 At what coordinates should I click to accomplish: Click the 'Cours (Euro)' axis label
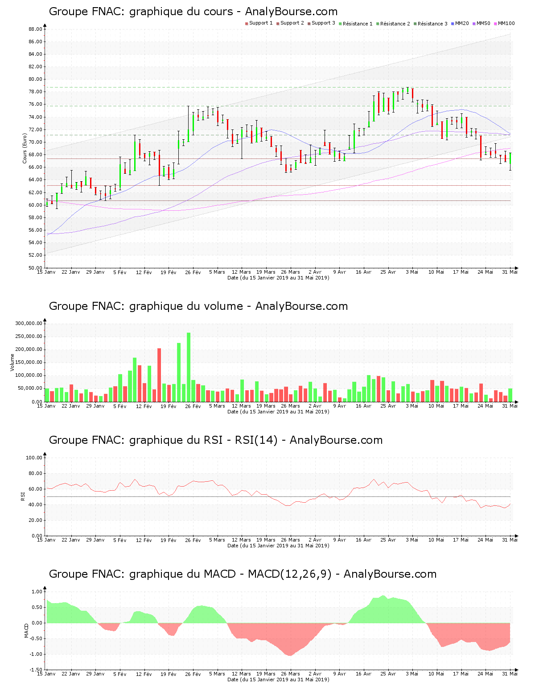[x=25, y=148]
